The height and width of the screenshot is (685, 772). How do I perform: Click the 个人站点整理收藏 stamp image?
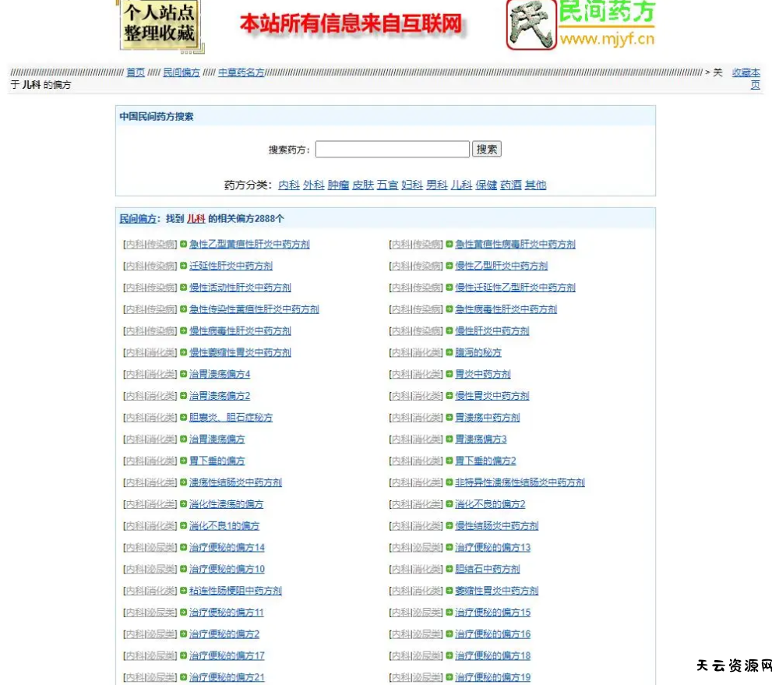tap(160, 25)
